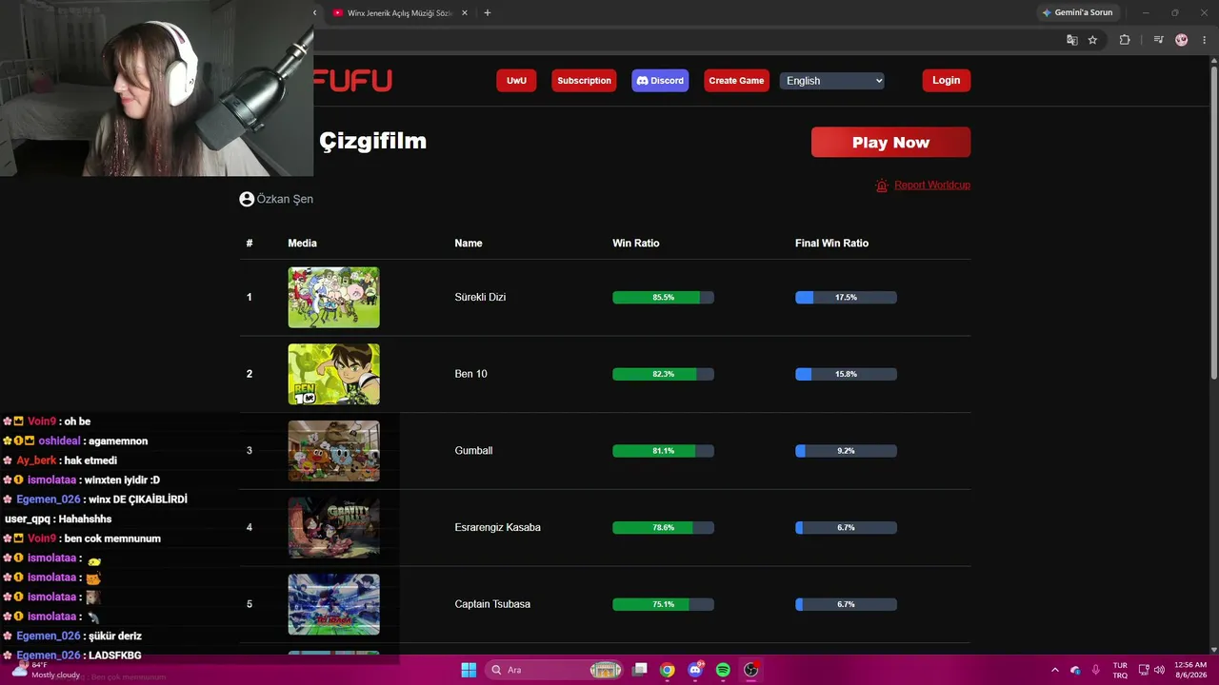Screen dimensions: 1219x685
Task: Open the UwU page
Action: 516,81
